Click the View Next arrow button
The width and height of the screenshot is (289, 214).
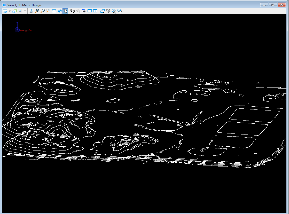(x=95, y=11)
